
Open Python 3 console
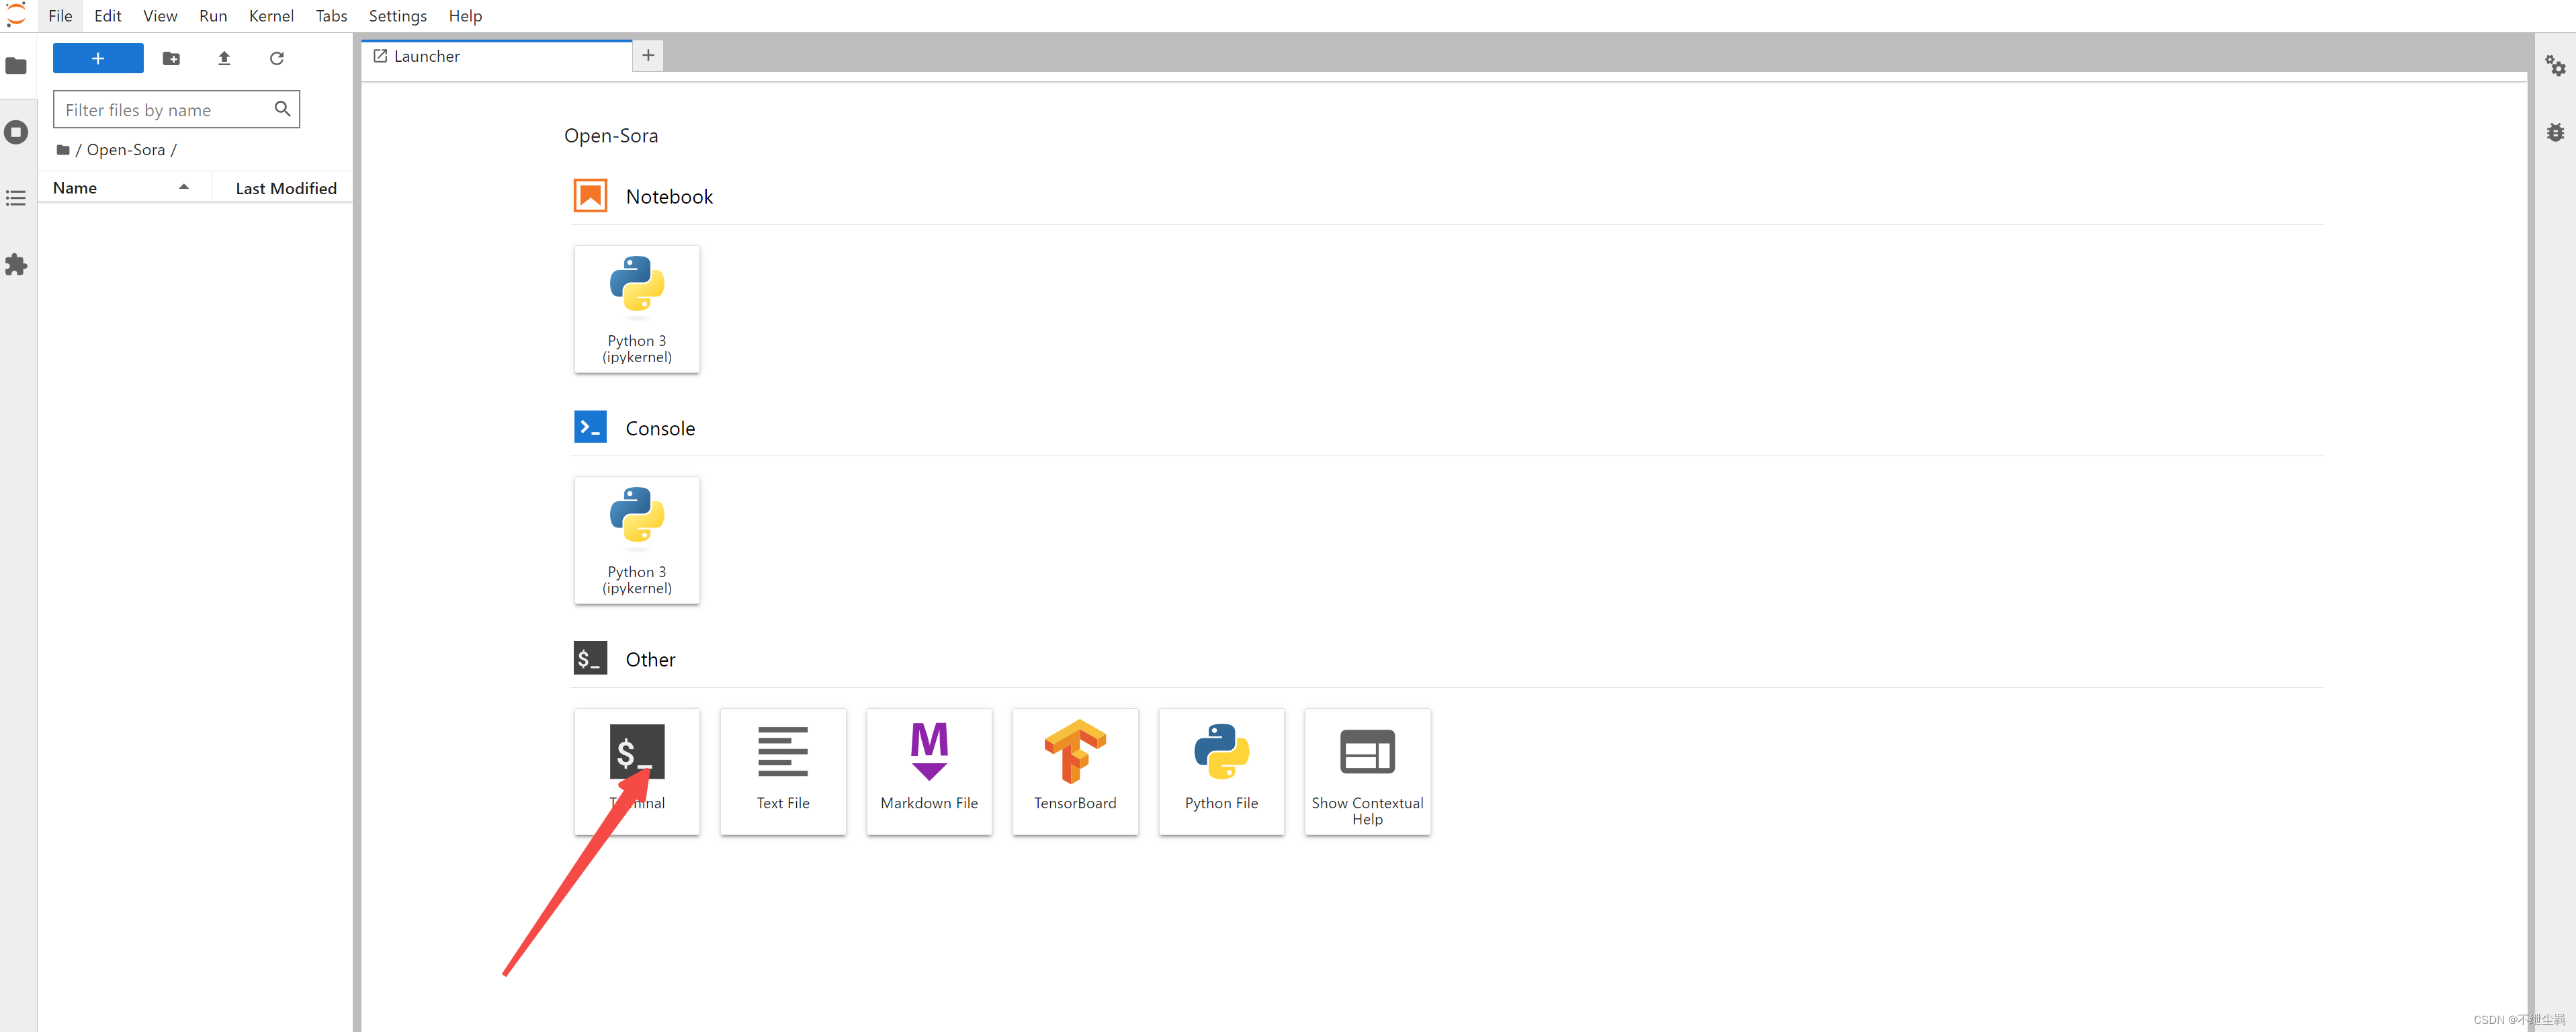636,539
